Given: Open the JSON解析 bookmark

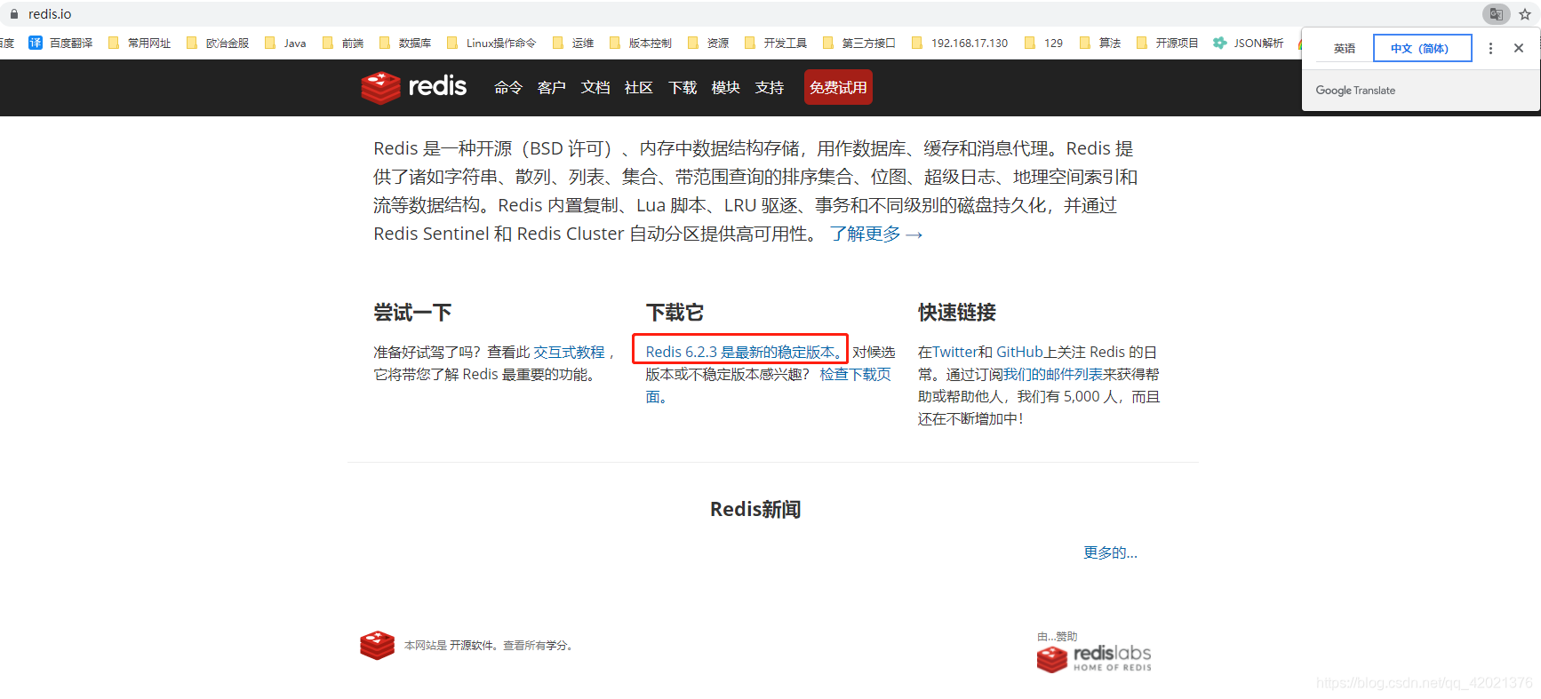Looking at the screenshot, I should (1249, 43).
